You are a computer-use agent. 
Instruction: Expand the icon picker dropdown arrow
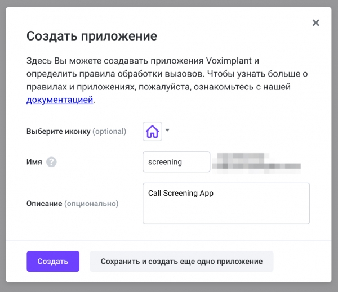coord(167,131)
